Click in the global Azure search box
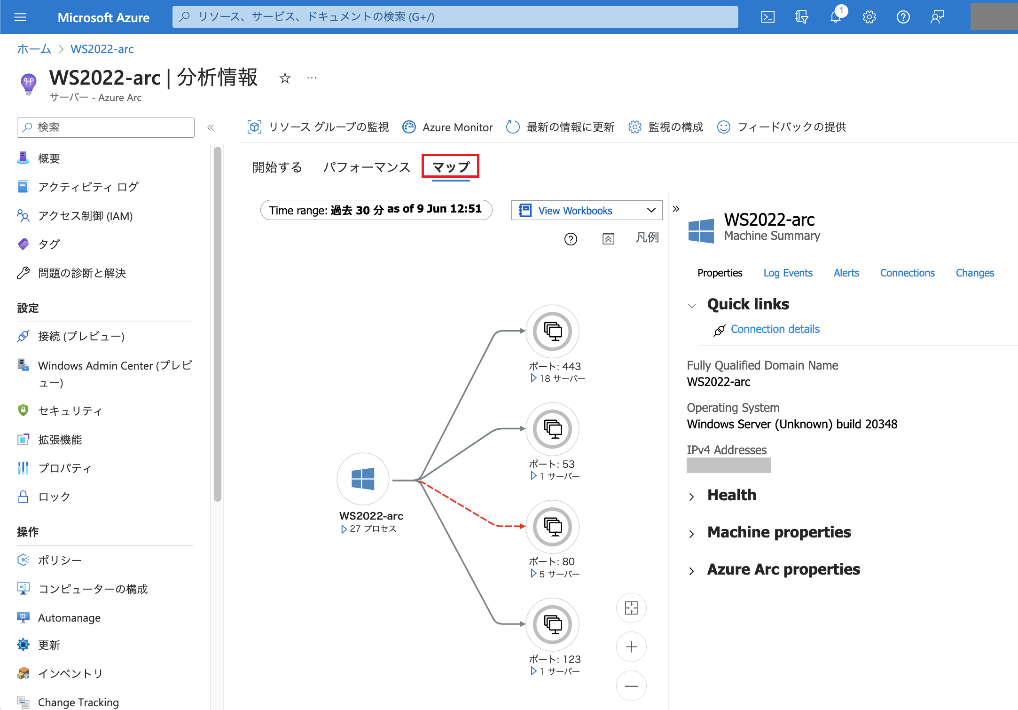Viewport: 1018px width, 710px height. click(x=455, y=17)
